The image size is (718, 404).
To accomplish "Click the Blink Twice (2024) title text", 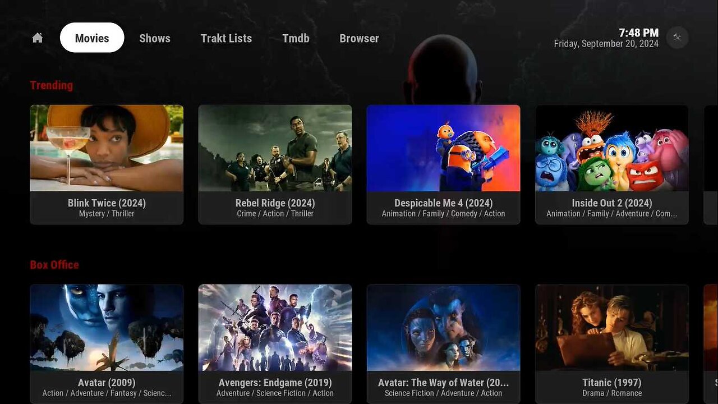I will click(x=107, y=203).
